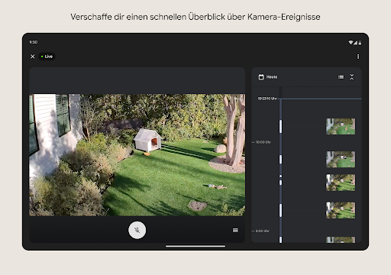Open the calendar icon next to Heute

(261, 77)
